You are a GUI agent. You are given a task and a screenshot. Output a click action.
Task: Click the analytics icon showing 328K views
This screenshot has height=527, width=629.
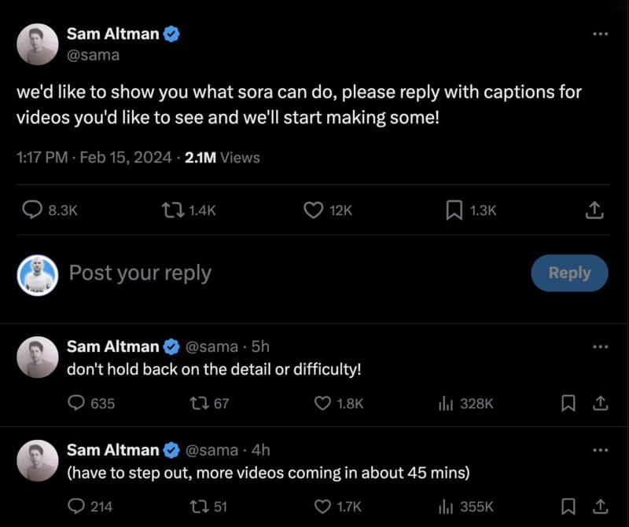(x=445, y=403)
